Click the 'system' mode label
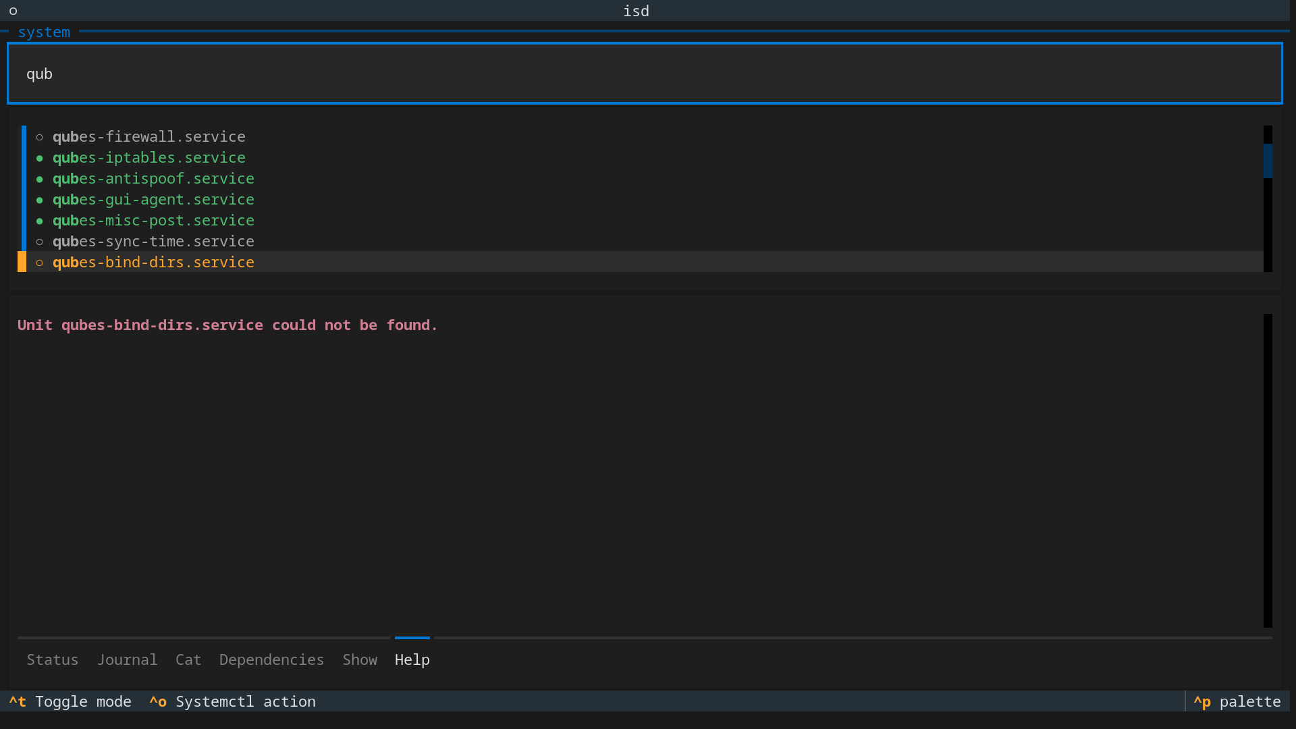The image size is (1296, 729). coord(44,32)
